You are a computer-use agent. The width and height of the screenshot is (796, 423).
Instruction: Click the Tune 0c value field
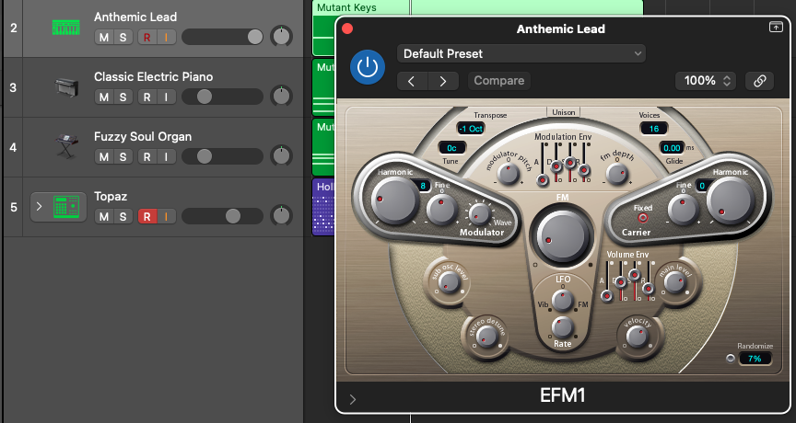coord(451,148)
